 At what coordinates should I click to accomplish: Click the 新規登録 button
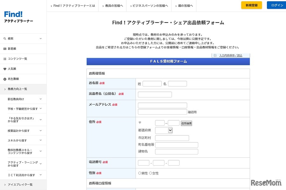coord(251,5)
